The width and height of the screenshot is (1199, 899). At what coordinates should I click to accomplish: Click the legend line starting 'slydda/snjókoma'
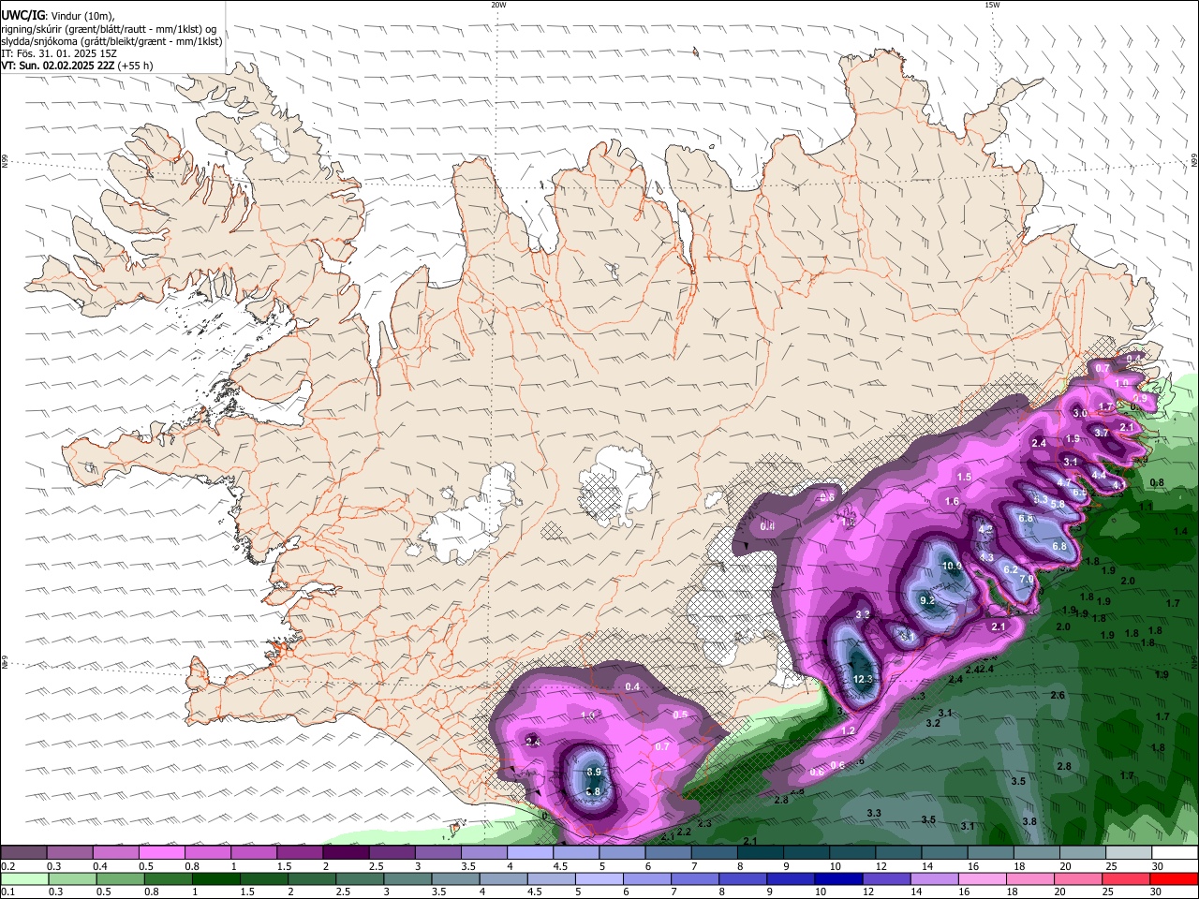click(x=111, y=41)
